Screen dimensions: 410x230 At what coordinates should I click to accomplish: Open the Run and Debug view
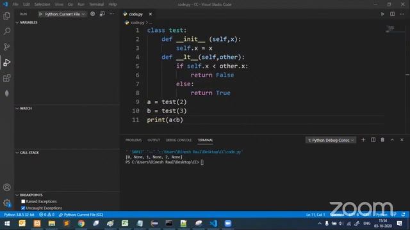[7, 63]
